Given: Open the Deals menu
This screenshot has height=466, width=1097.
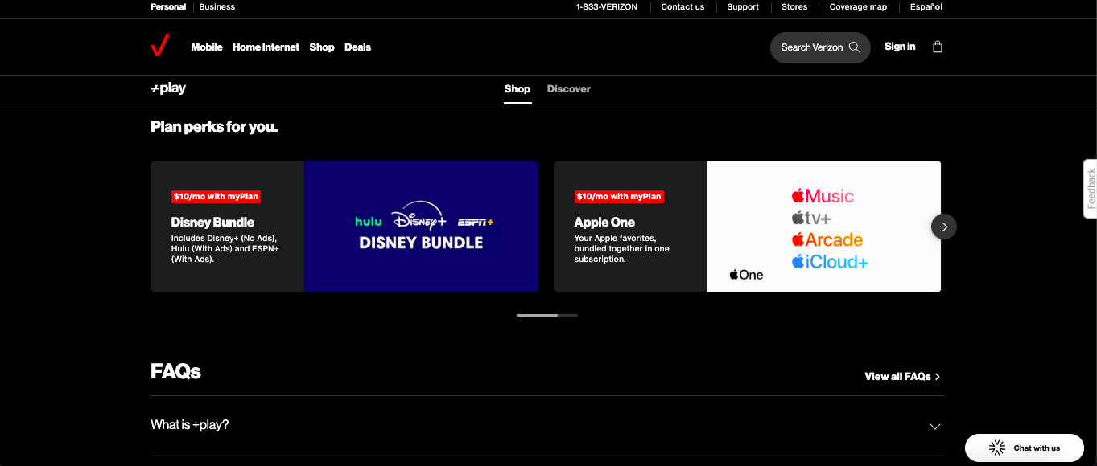Looking at the screenshot, I should click(357, 47).
